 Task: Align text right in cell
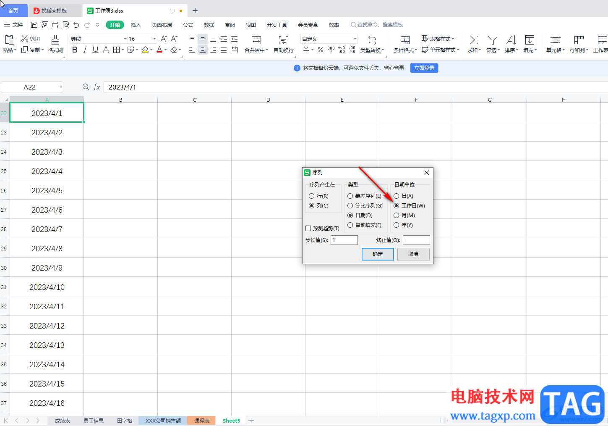213,50
